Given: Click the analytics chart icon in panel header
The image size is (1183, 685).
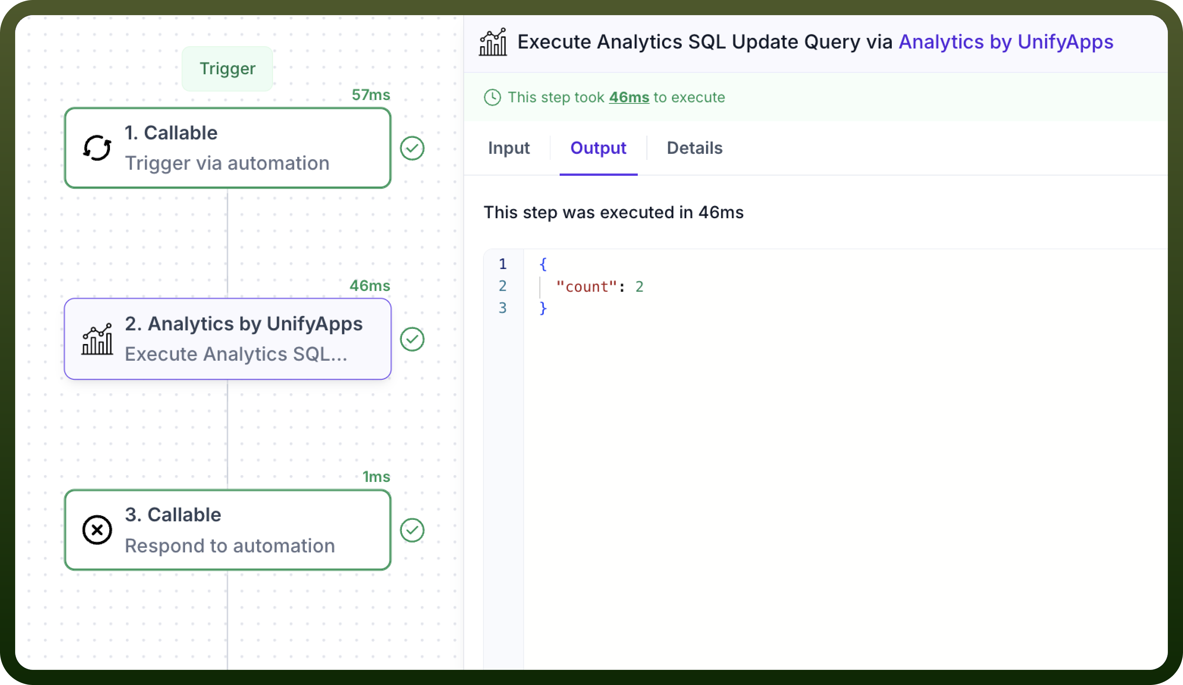Looking at the screenshot, I should (x=493, y=42).
